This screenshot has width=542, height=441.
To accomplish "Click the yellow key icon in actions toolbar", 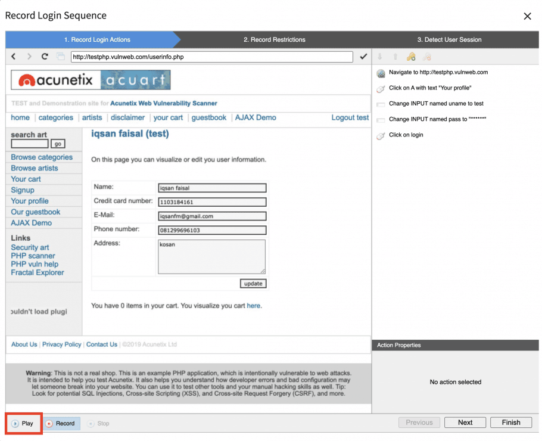I will click(411, 57).
